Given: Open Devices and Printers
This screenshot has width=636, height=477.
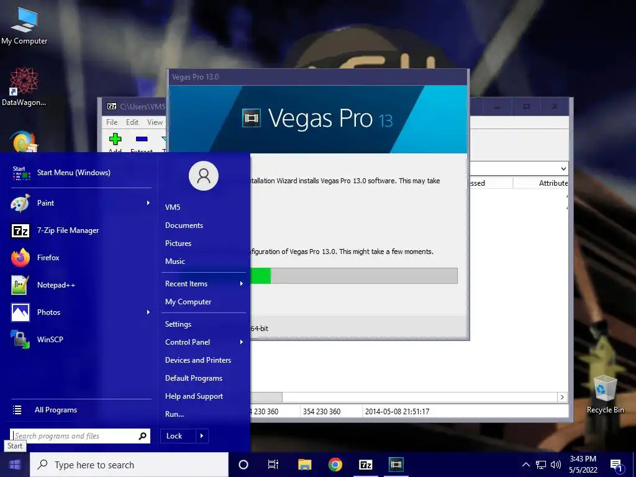Looking at the screenshot, I should [198, 360].
